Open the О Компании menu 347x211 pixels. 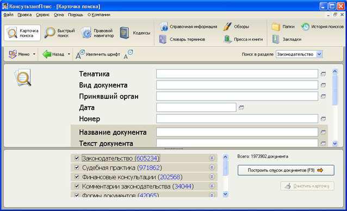pos(98,15)
